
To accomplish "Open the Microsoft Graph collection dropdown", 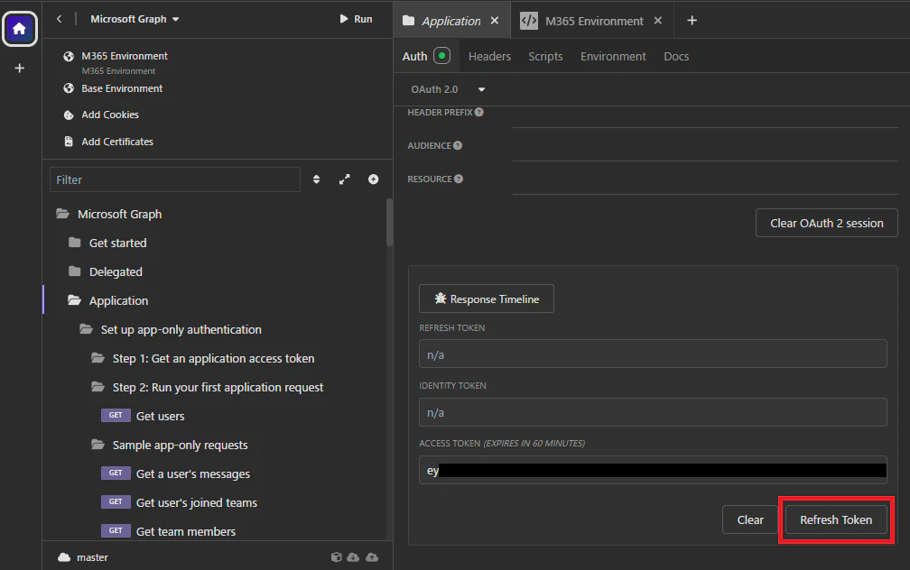I will 135,19.
